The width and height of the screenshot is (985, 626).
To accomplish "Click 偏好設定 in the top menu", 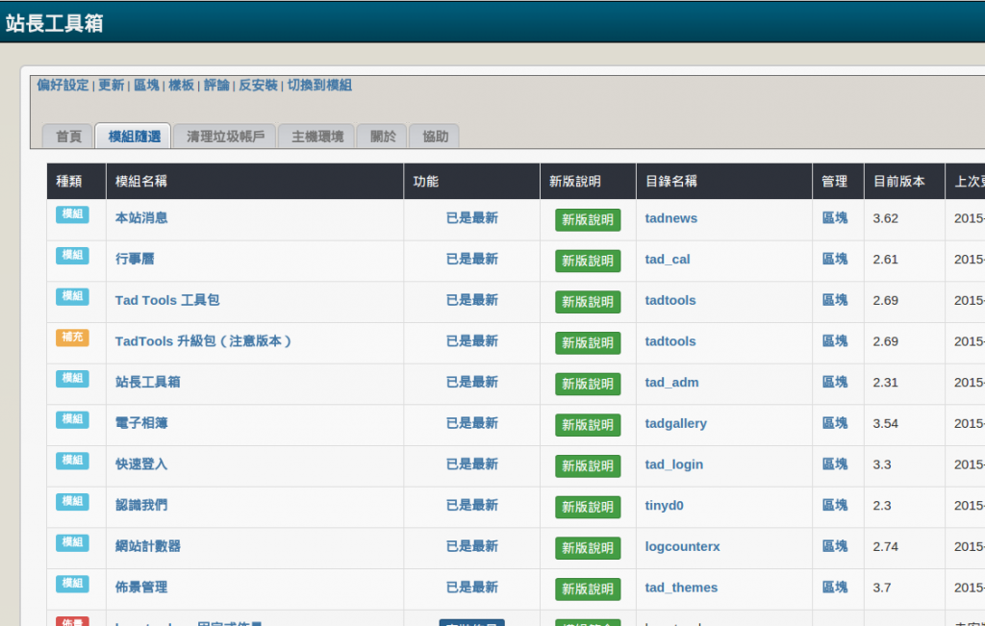I will (63, 86).
